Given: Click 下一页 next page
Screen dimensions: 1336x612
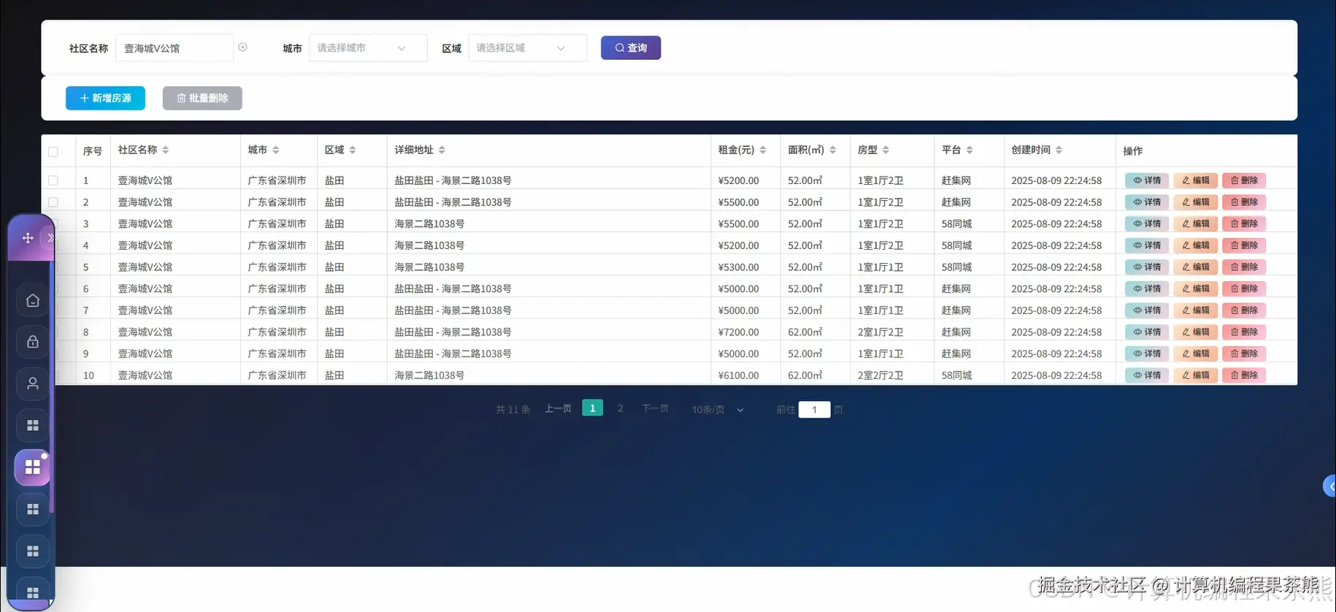Looking at the screenshot, I should click(655, 409).
